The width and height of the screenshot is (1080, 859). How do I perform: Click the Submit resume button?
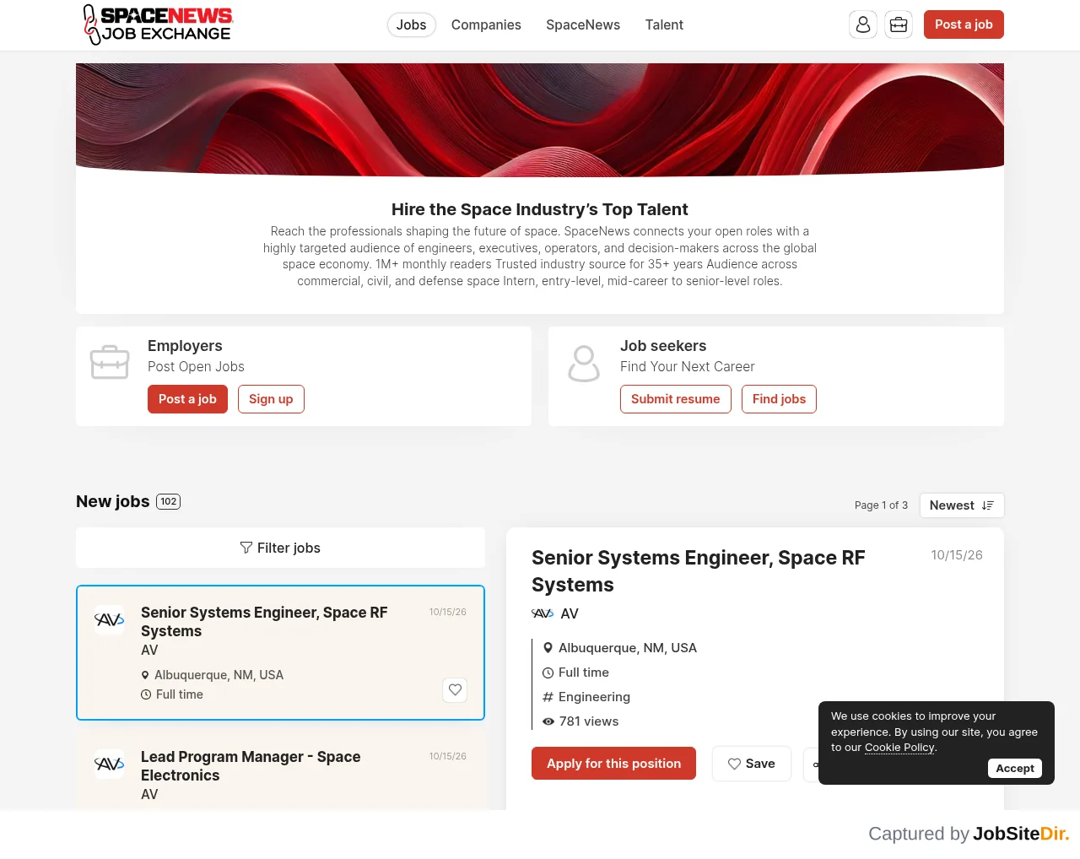[676, 399]
